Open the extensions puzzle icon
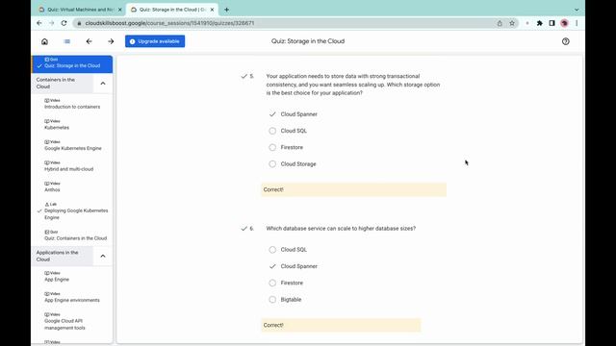The height and width of the screenshot is (346, 616). [x=539, y=23]
